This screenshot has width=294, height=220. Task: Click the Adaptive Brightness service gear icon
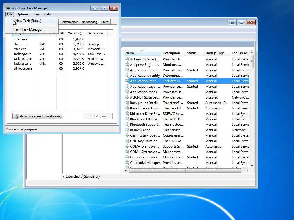[127, 64]
